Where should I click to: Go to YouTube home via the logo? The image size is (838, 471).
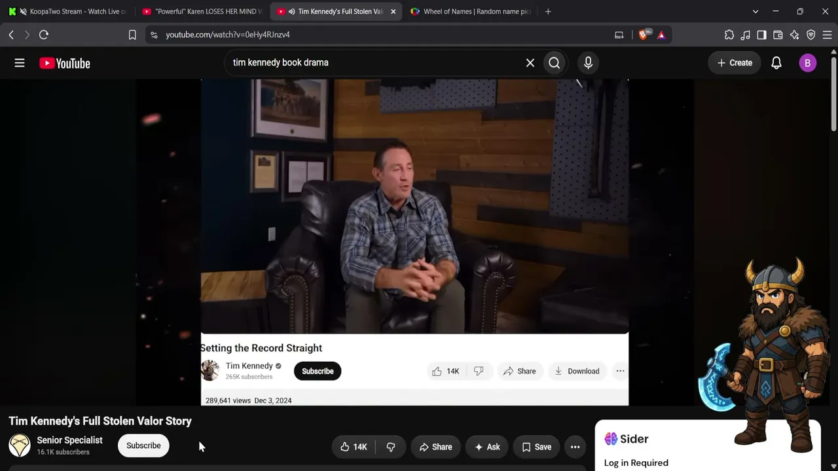point(65,63)
